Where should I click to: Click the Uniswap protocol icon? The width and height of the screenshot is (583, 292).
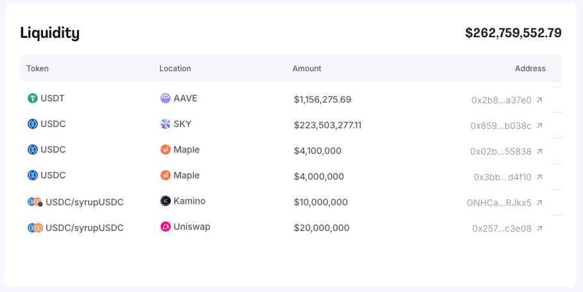click(x=166, y=227)
